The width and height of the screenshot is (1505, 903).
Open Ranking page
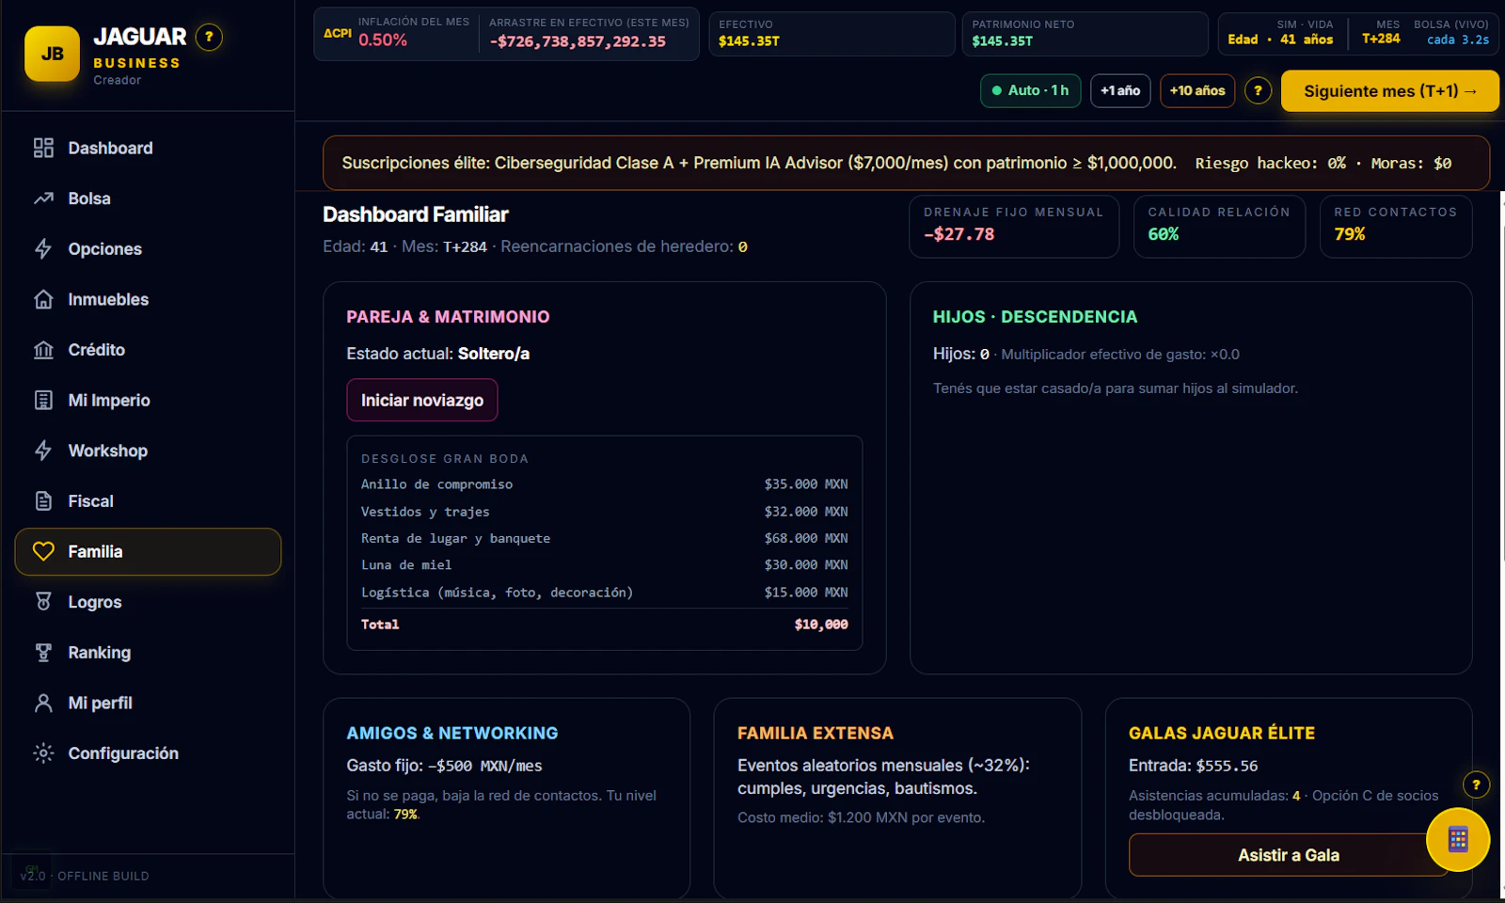(x=148, y=653)
